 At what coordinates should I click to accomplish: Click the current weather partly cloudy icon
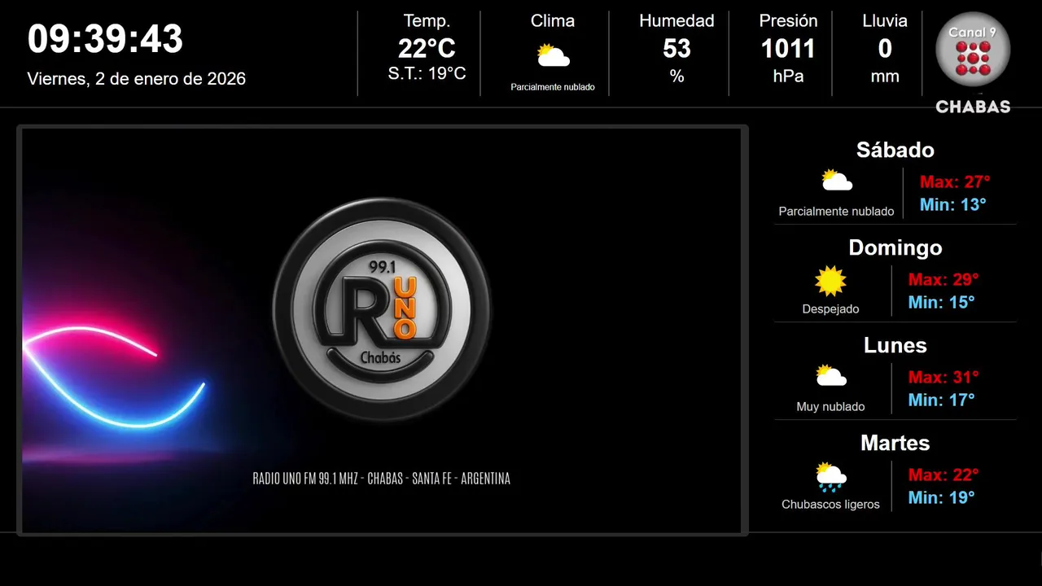(x=553, y=55)
